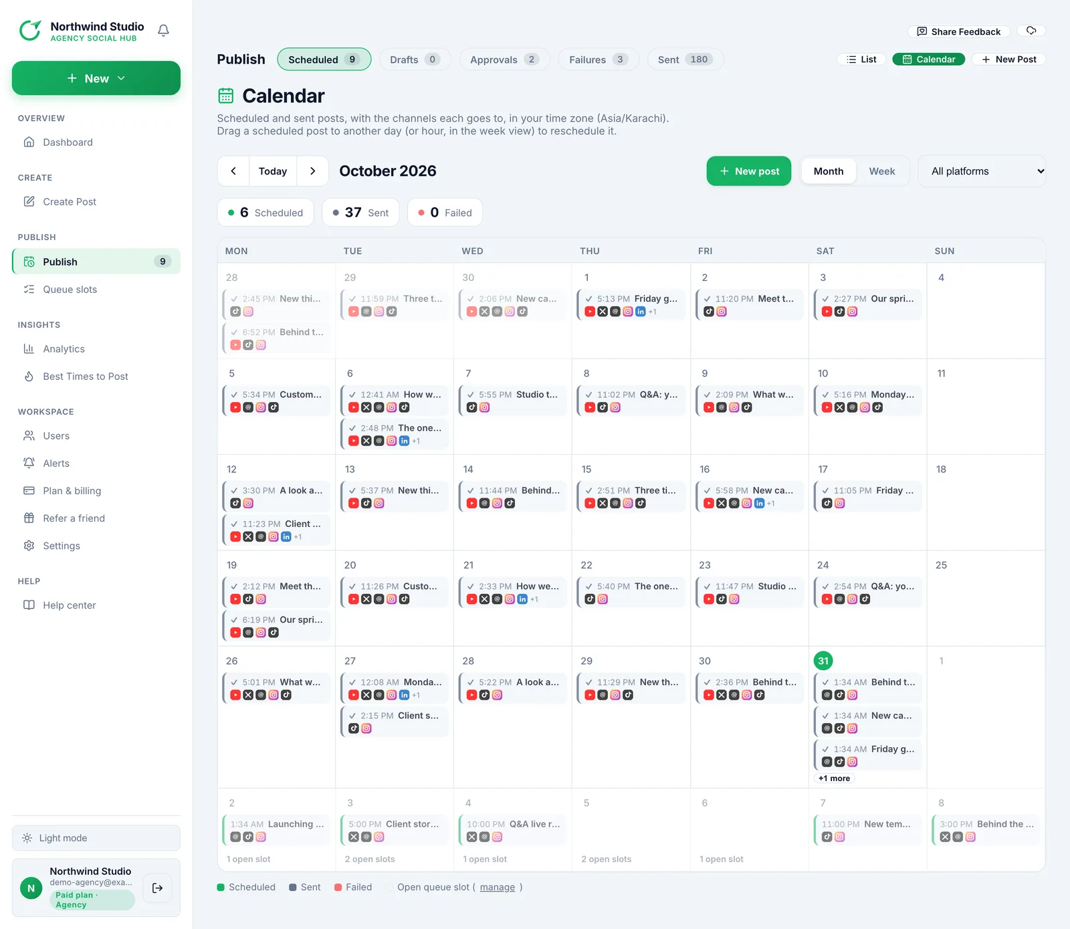Open the Users page

click(x=96, y=436)
